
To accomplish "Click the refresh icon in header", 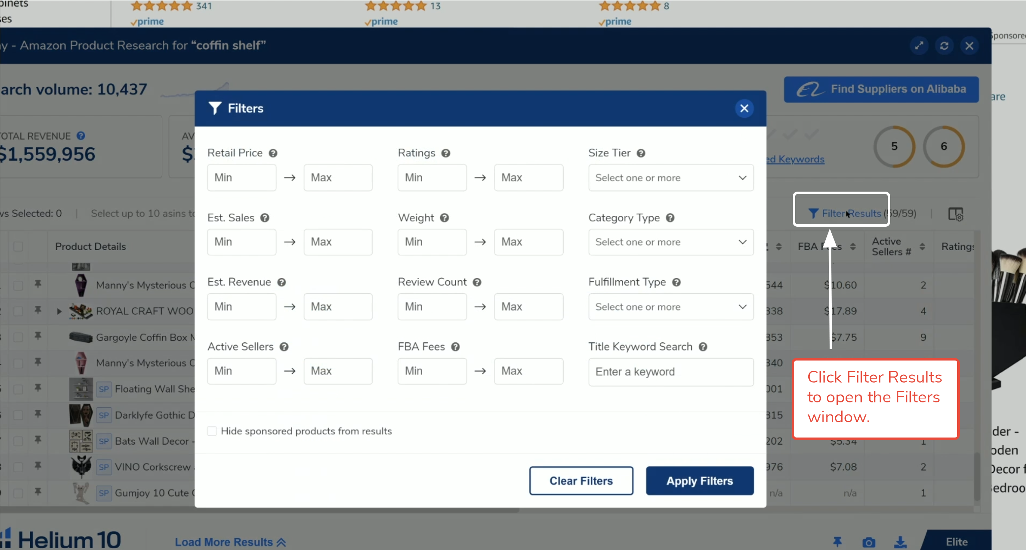I will pos(944,46).
